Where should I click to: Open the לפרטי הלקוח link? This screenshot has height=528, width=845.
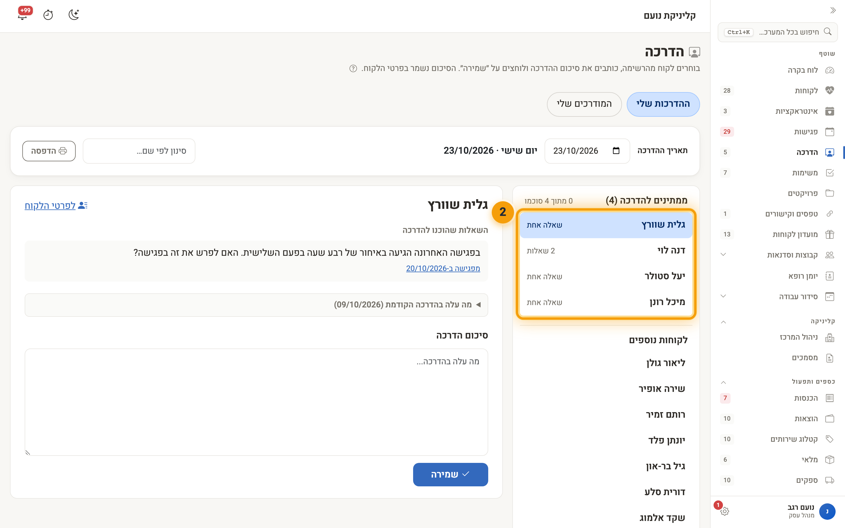[x=56, y=205]
